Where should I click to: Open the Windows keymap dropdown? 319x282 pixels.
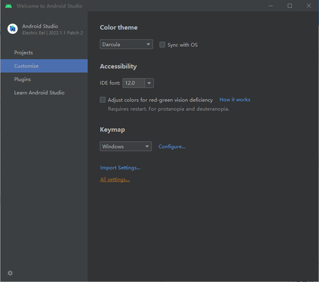(126, 146)
